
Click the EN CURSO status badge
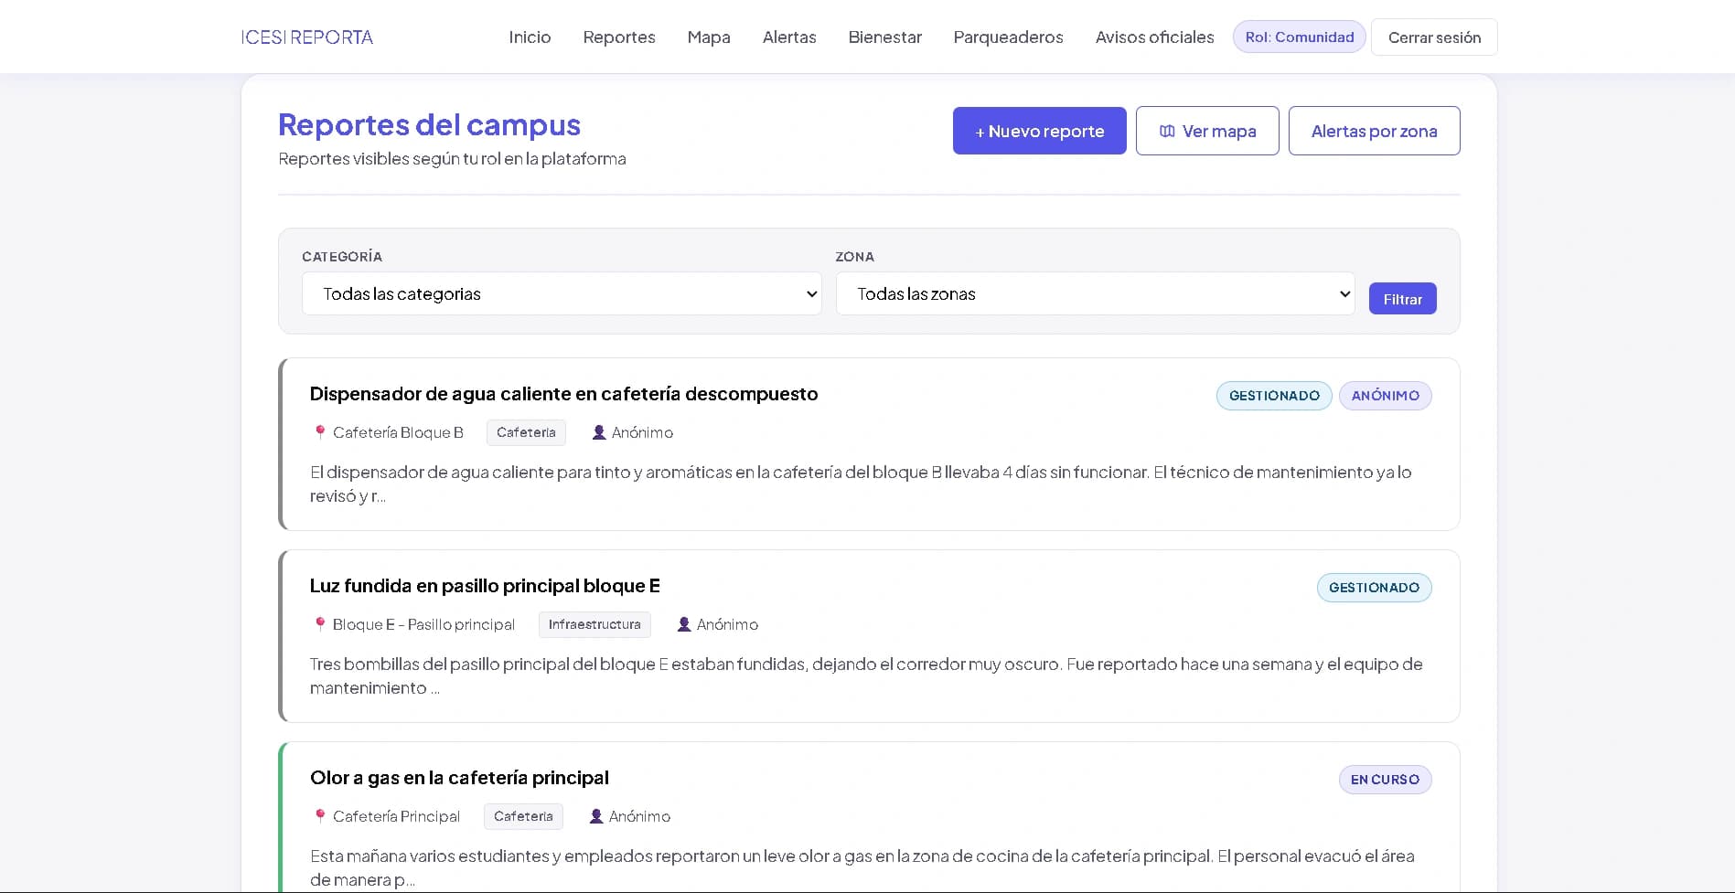click(x=1385, y=780)
